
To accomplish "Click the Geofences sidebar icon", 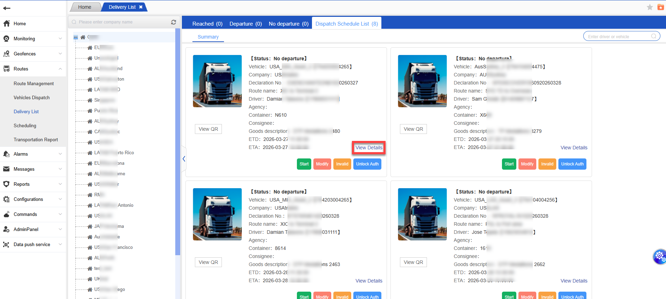I will pos(6,54).
